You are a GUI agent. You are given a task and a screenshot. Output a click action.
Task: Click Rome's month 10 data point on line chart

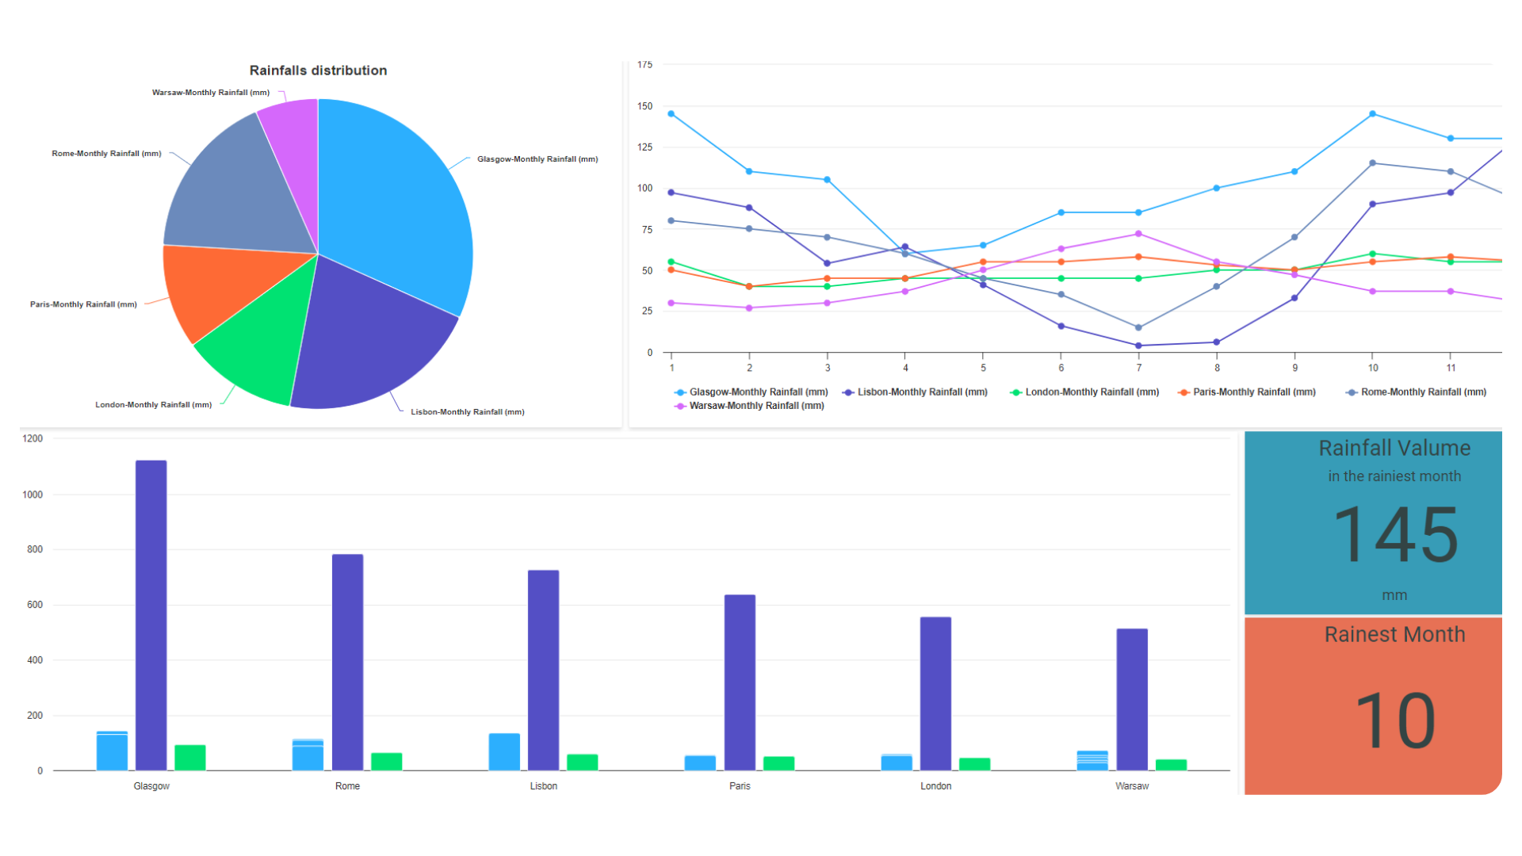[x=1372, y=163]
